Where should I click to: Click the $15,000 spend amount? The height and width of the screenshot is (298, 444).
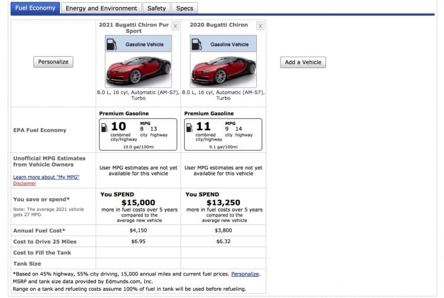(x=138, y=203)
